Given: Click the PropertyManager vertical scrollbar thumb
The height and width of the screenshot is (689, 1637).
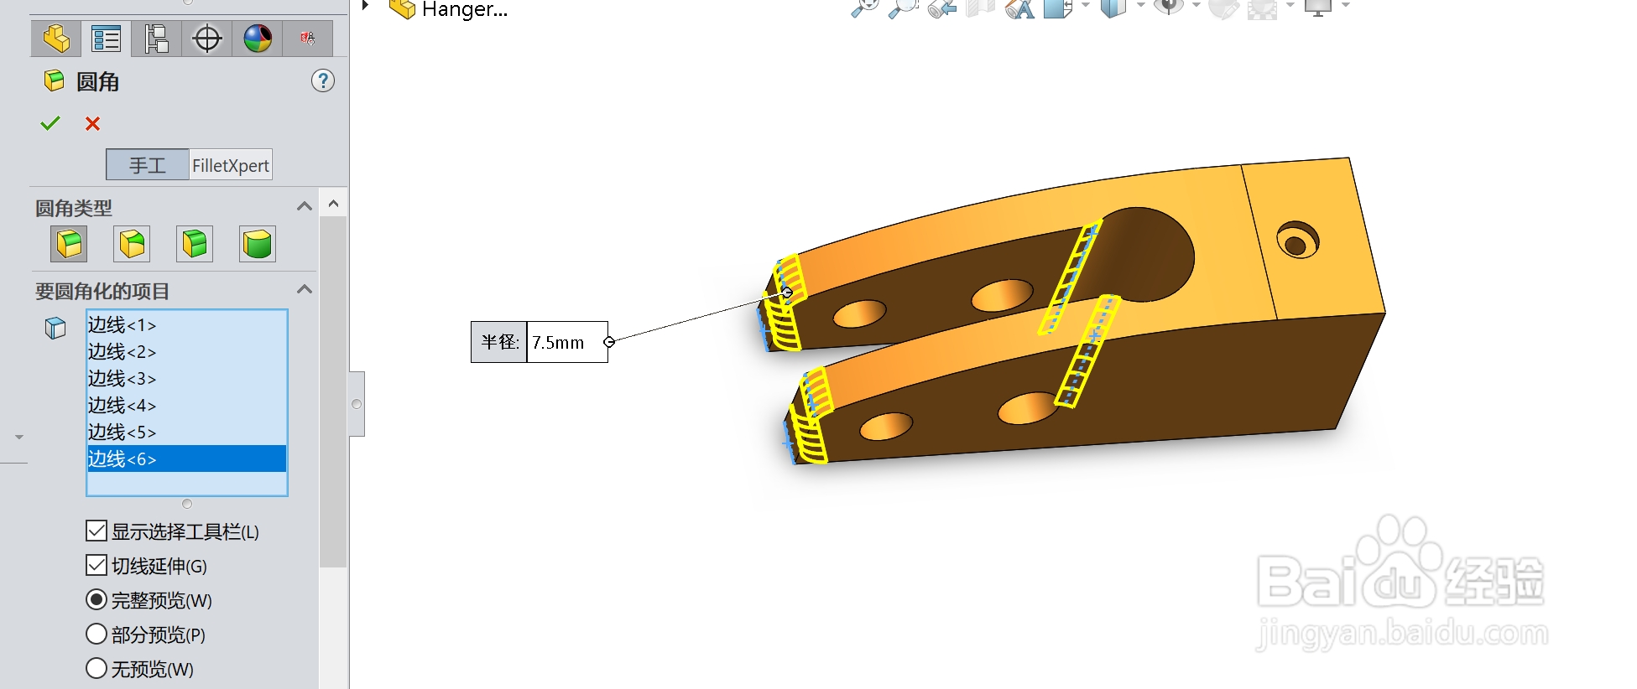Looking at the screenshot, I should [x=333, y=391].
